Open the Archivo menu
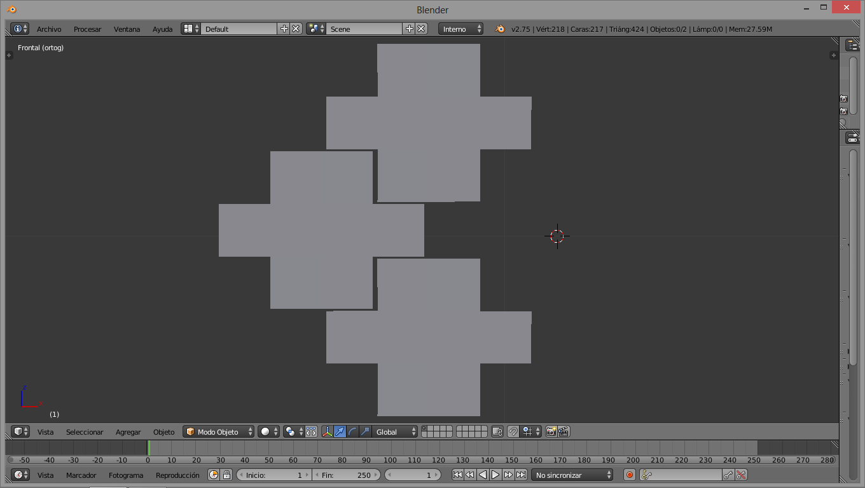The height and width of the screenshot is (488, 865). tap(49, 29)
